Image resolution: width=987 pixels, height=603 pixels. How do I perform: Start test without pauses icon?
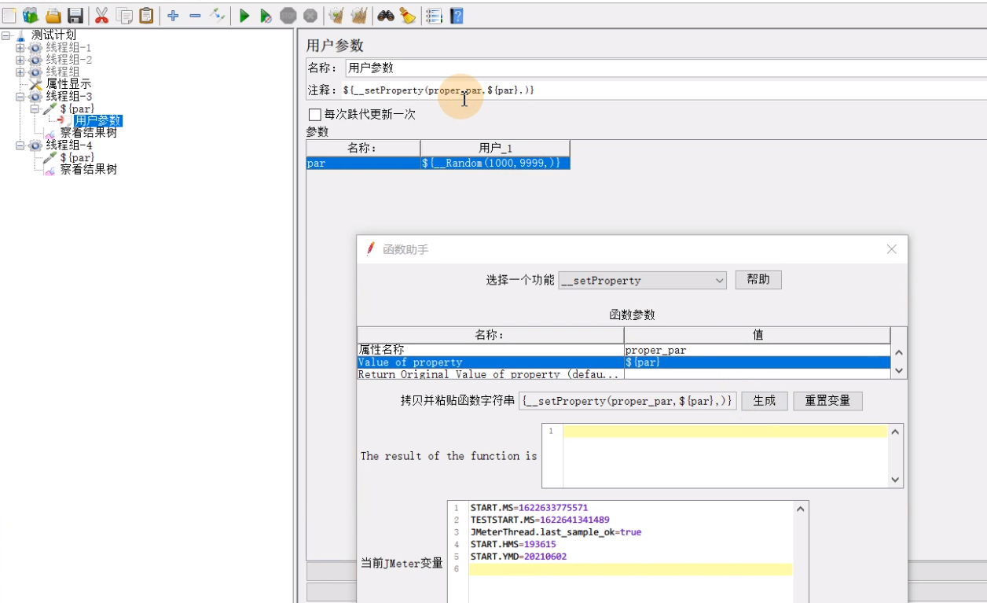point(266,15)
